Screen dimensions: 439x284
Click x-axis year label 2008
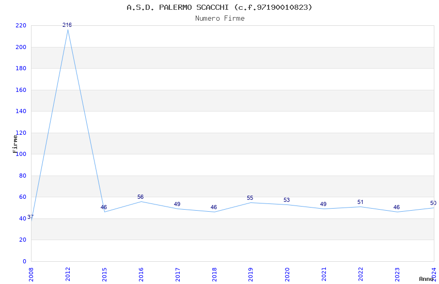(x=31, y=275)
